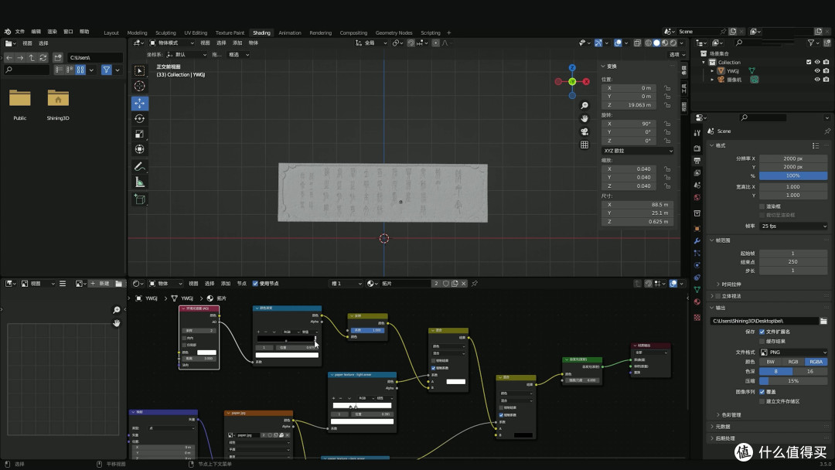
Task: Open the Shining3D folder thumbnail
Action: tap(58, 104)
